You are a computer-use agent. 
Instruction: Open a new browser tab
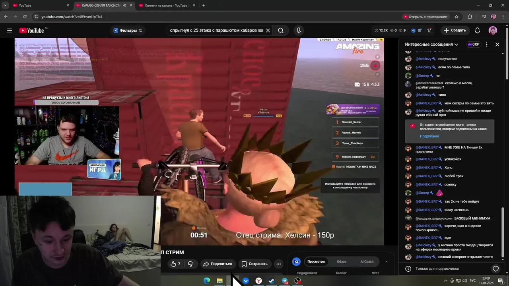point(203,5)
